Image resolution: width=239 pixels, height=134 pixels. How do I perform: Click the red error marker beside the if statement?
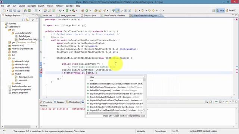point(41,73)
